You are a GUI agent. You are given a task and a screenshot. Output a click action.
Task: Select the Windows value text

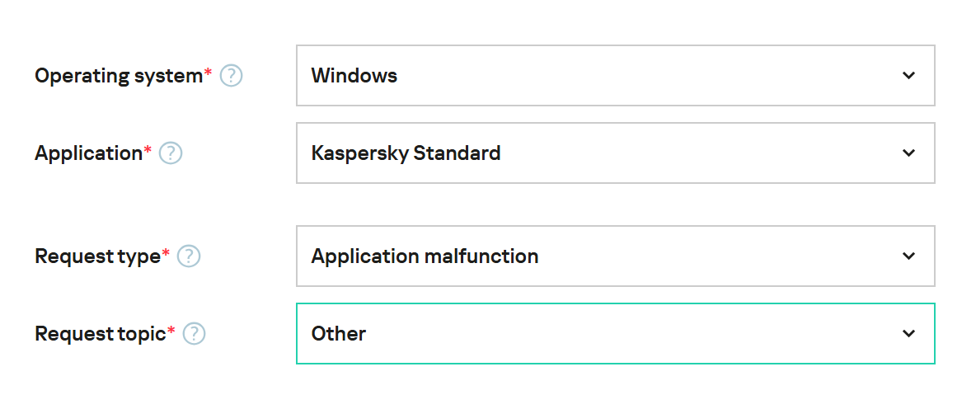coord(354,76)
